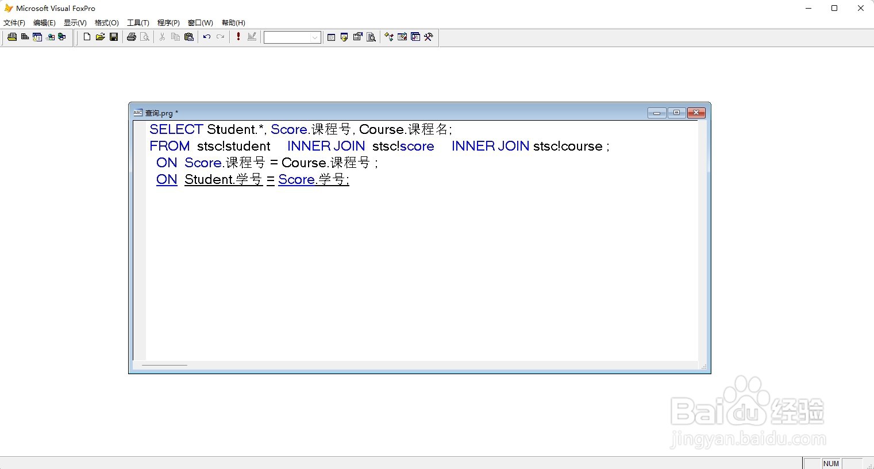The height and width of the screenshot is (469, 874).
Task: Click the fourth icon in left toolbar group
Action: click(50, 37)
